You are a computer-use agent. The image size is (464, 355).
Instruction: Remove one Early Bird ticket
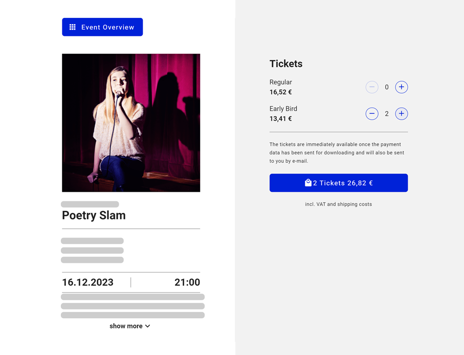[372, 114]
